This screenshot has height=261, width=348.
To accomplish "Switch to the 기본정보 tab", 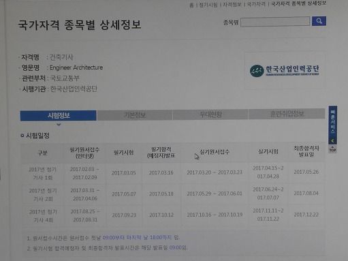I will click(135, 115).
